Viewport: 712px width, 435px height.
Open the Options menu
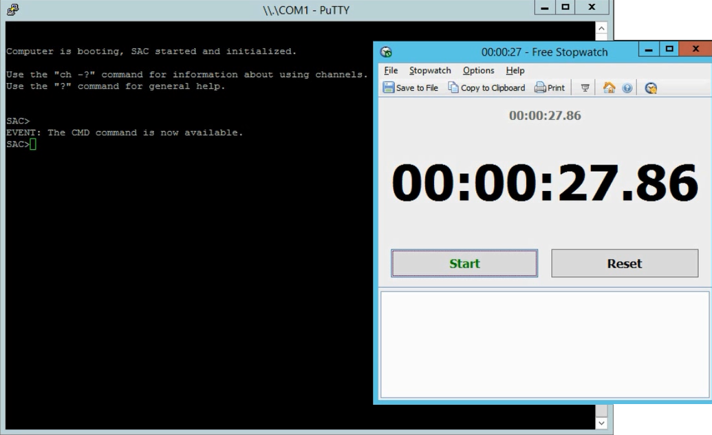(x=478, y=70)
